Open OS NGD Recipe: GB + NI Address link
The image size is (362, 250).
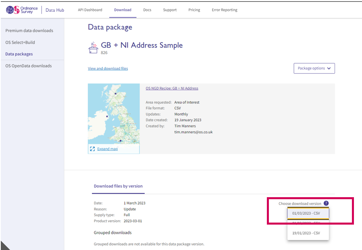pos(172,88)
